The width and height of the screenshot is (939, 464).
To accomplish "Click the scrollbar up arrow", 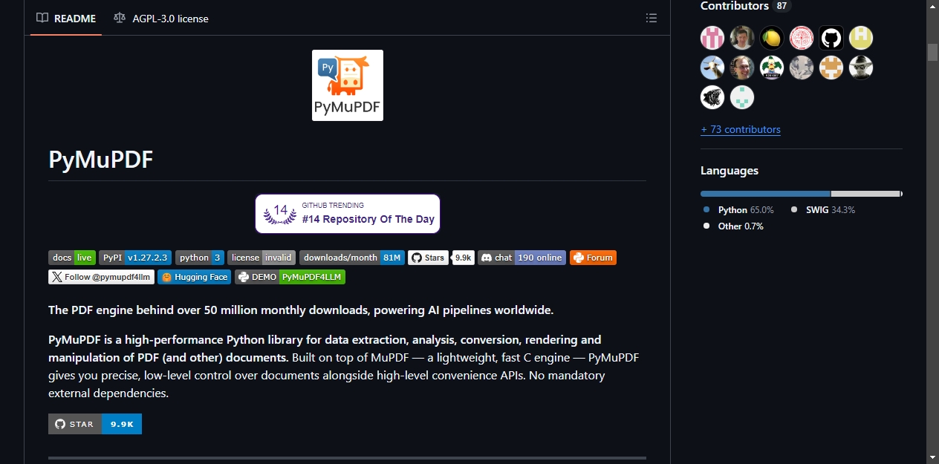I will (932, 6).
